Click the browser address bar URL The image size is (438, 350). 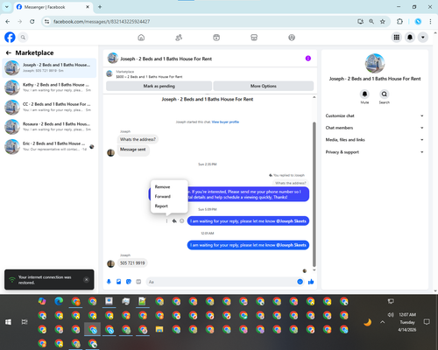pos(102,22)
